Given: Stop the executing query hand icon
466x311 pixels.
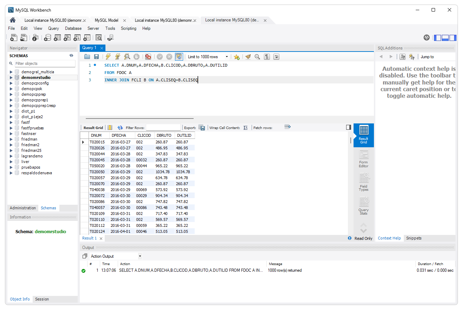Looking at the screenshot, I should (x=137, y=56).
